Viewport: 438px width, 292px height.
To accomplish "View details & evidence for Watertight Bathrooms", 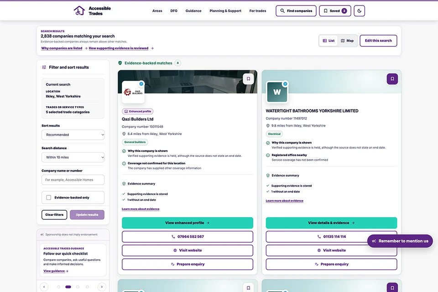I will 331,223.
